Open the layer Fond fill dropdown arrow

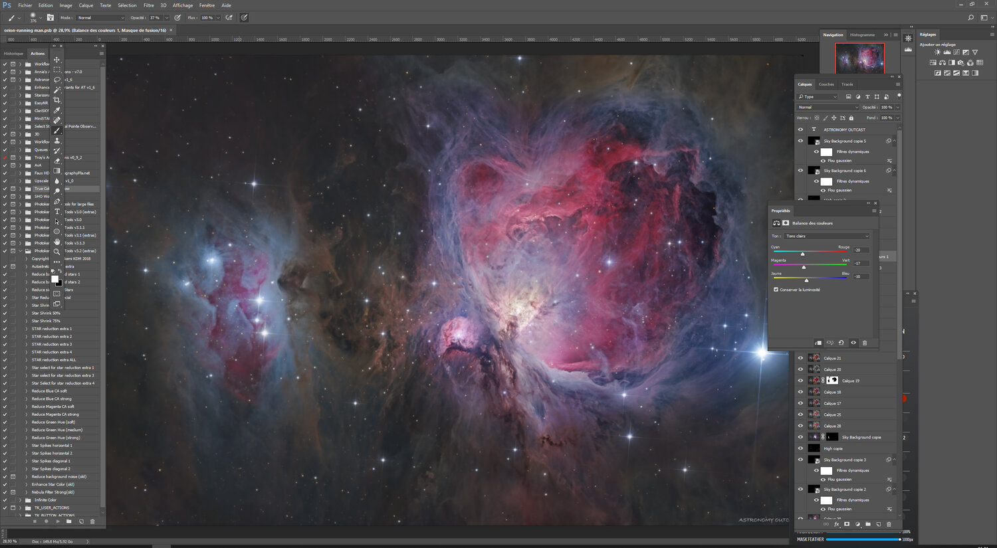(897, 118)
